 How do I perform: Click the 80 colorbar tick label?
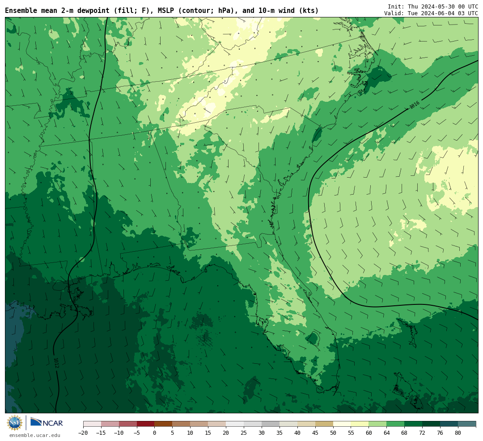(x=458, y=433)
